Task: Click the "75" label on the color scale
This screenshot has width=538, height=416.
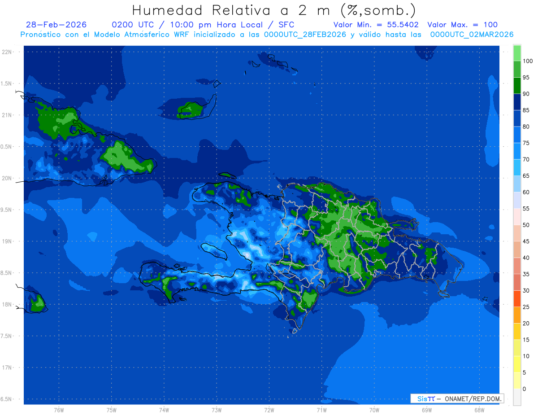Action: pyautogui.click(x=526, y=143)
